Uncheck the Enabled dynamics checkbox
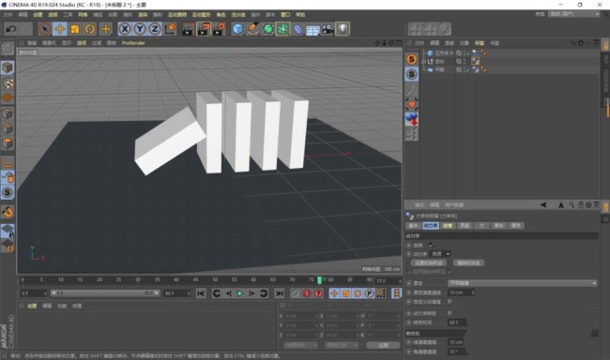This screenshot has width=610, height=360. pos(431,245)
